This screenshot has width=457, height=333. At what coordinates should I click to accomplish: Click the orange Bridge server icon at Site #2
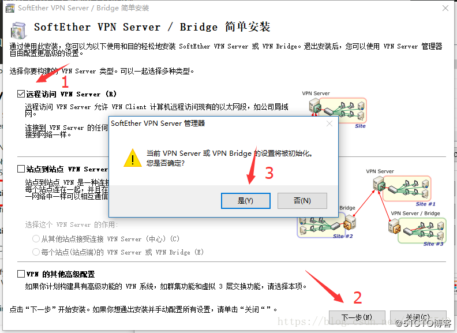click(x=349, y=223)
